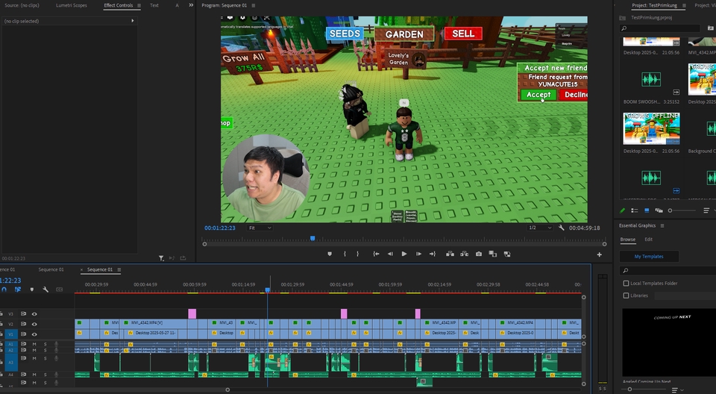The height and width of the screenshot is (394, 716).
Task: Switch to Lumetri Scopes tab
Action: [72, 5]
